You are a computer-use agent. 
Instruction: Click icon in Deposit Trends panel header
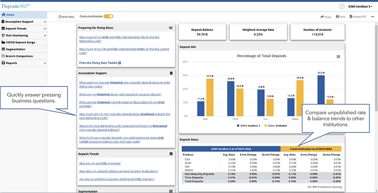[x=171, y=154]
